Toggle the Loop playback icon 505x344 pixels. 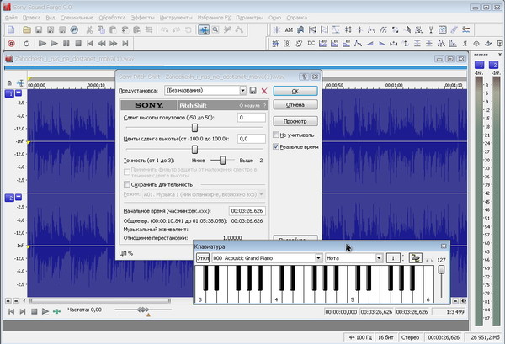pos(27,43)
